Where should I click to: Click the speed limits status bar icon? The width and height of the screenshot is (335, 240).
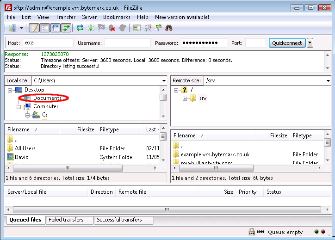coord(261,232)
